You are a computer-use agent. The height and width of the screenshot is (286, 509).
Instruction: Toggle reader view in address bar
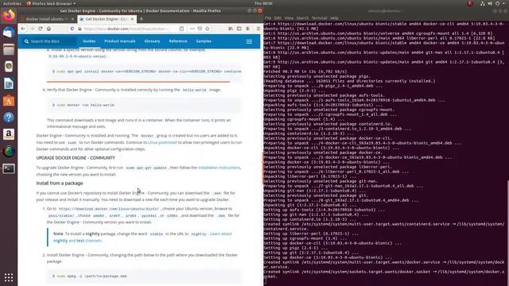(x=181, y=29)
